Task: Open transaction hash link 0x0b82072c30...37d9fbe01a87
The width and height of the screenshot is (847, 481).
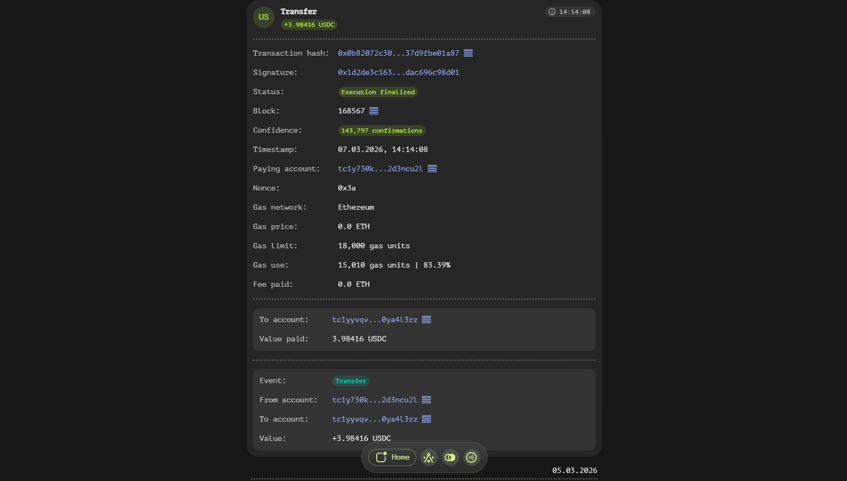Action: (x=398, y=53)
